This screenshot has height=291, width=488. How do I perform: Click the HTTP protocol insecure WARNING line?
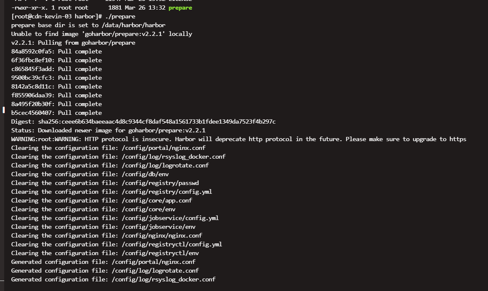click(239, 139)
